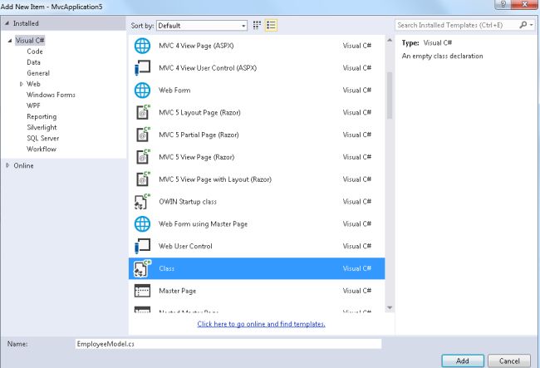Switch to small icons view
The height and width of the screenshot is (368, 540).
tap(257, 25)
